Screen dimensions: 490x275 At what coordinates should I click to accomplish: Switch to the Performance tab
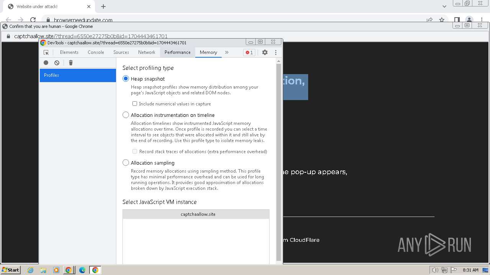(178, 52)
